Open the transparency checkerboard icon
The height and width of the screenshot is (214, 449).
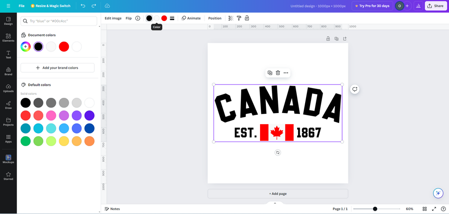click(x=231, y=18)
